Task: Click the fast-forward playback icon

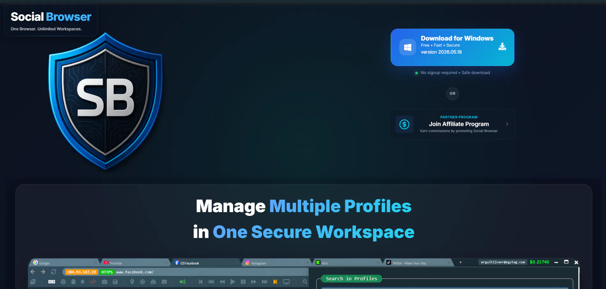Action: pyautogui.click(x=254, y=282)
